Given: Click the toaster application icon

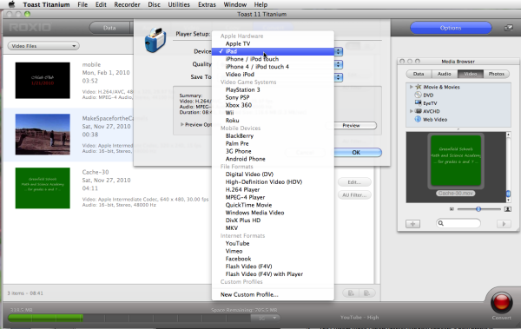Looking at the screenshot, I should click(x=155, y=40).
